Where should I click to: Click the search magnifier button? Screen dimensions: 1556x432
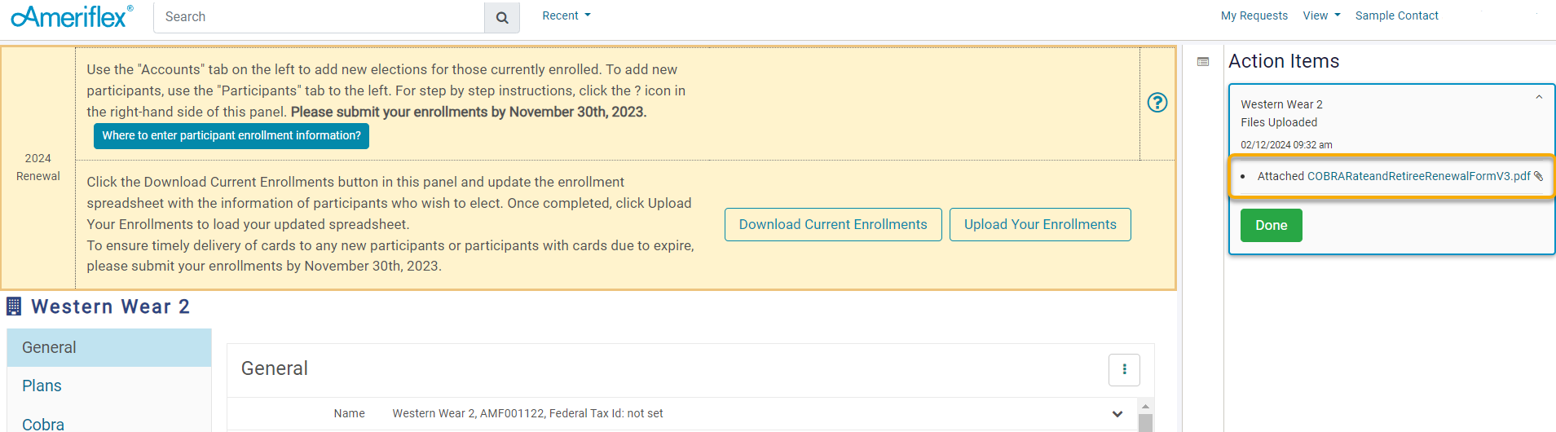point(502,17)
